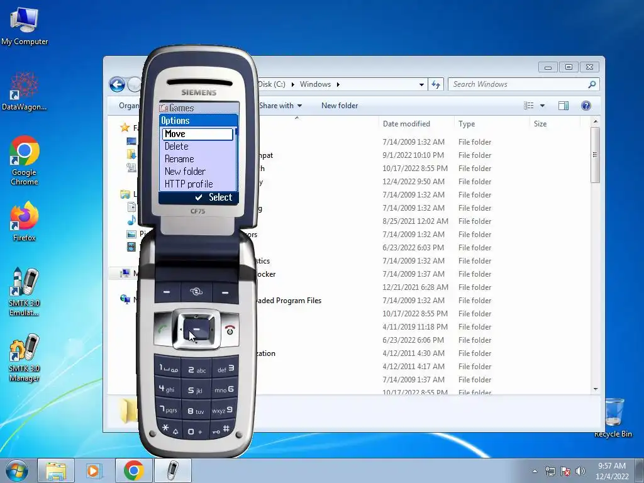Select Move in phone Options menu
This screenshot has height=483, width=644.
pyautogui.click(x=197, y=134)
